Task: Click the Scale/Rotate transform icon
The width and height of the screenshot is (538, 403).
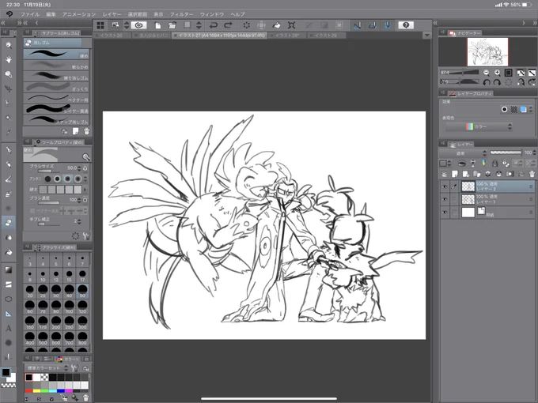Action: tap(292, 25)
